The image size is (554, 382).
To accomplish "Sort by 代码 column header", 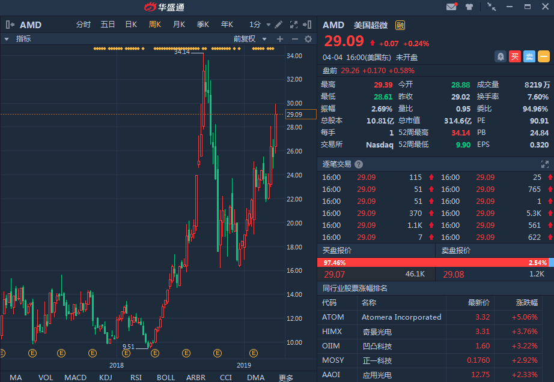I will tap(329, 303).
